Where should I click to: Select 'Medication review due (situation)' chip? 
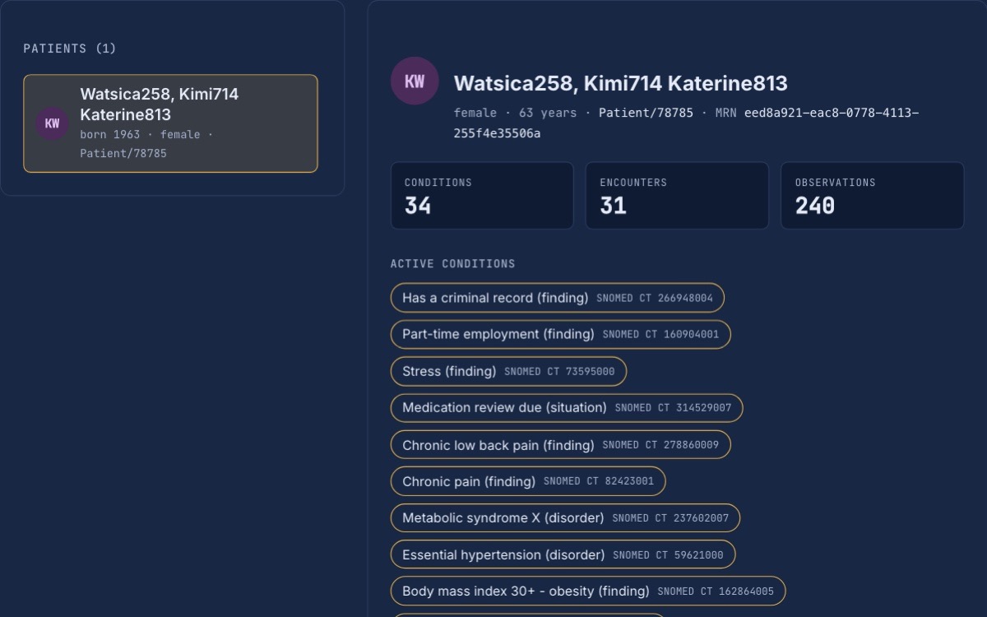[x=567, y=407]
